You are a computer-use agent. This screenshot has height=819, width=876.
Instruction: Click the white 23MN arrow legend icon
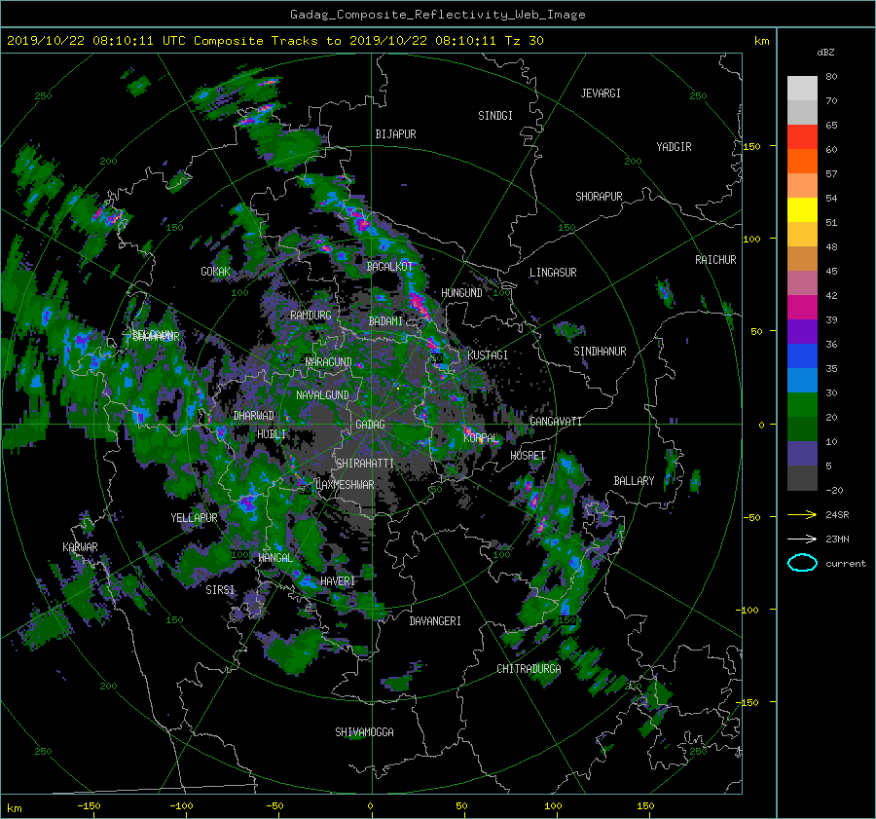802,539
